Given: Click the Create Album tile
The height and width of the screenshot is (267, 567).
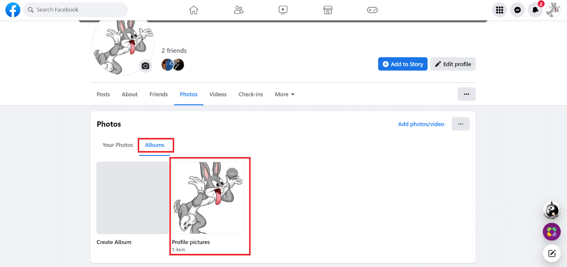Looking at the screenshot, I should coord(132,198).
